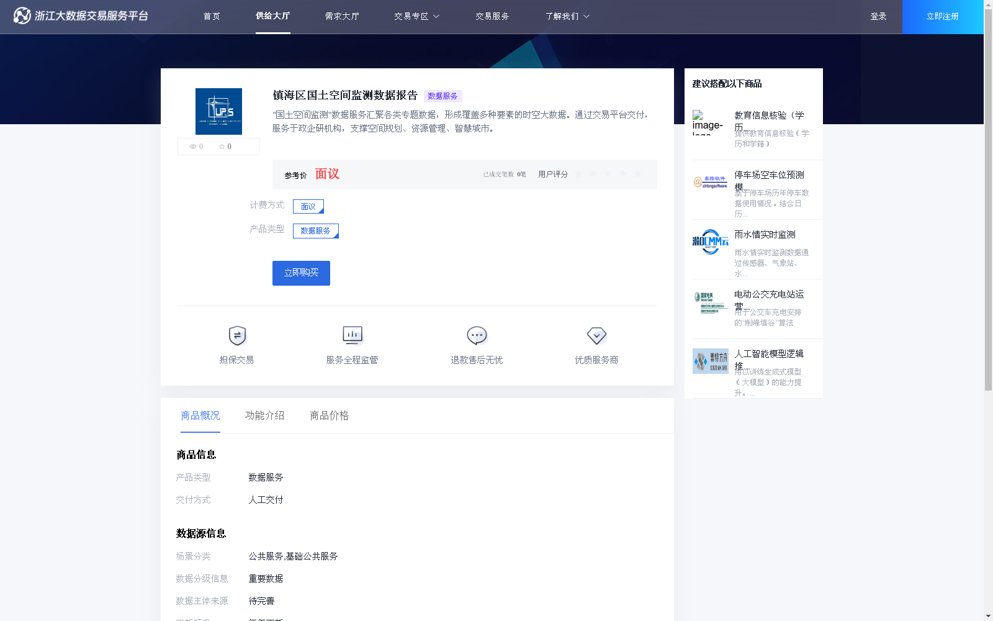This screenshot has width=993, height=621.
Task: Click the 停车场空车位预测 vendor logo
Action: click(711, 182)
